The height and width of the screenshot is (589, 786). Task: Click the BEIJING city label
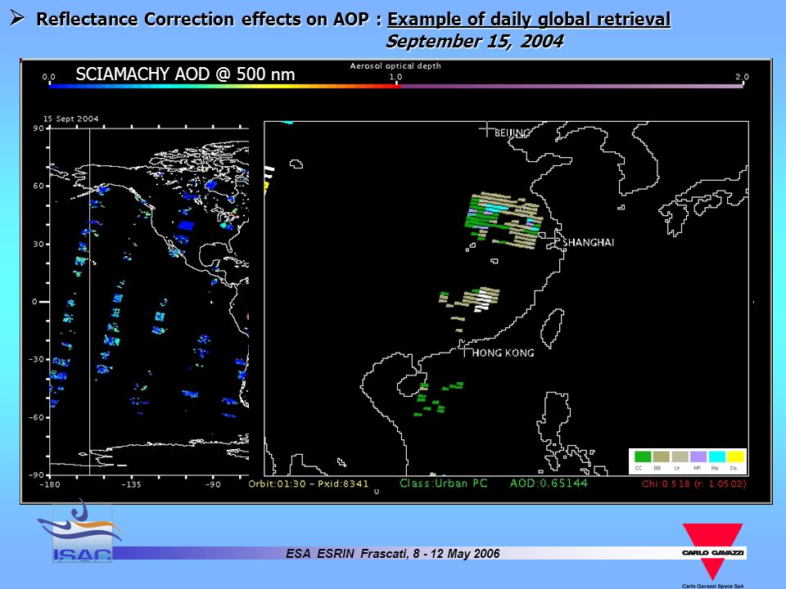coord(513,133)
